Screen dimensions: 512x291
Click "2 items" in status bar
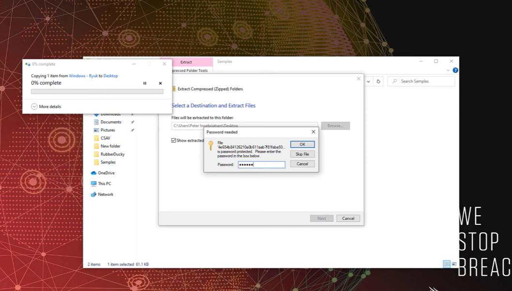[x=94, y=264]
